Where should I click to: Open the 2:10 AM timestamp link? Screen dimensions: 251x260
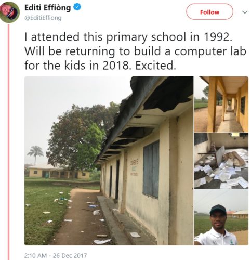coord(35,256)
